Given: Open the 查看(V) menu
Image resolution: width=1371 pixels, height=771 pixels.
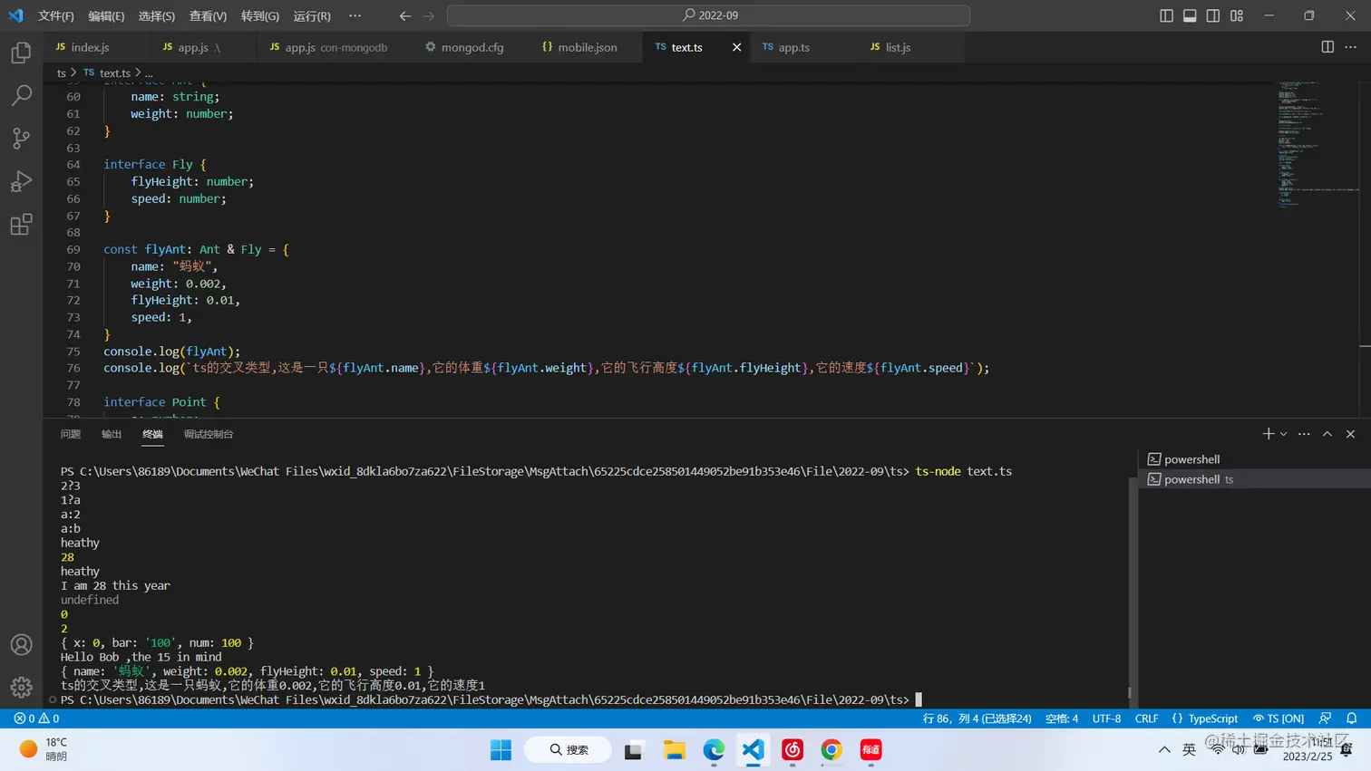Looking at the screenshot, I should (x=208, y=15).
